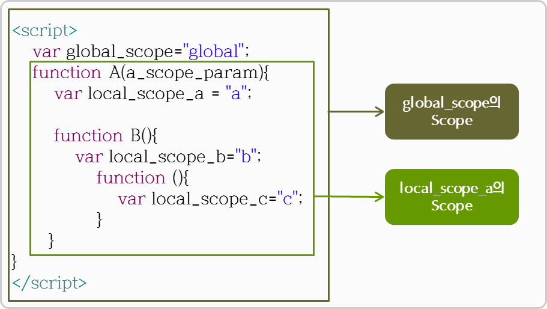Select the var local_scope_a = "a" line

tap(153, 94)
